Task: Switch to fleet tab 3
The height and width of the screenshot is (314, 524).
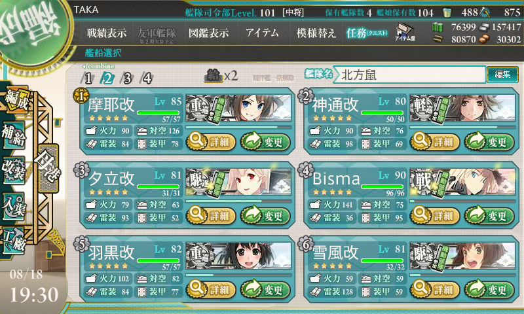Action: 127,78
